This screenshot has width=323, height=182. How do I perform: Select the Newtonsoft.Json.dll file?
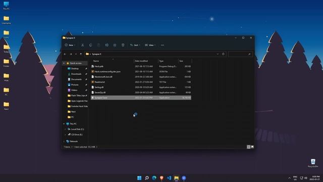tap(141, 77)
